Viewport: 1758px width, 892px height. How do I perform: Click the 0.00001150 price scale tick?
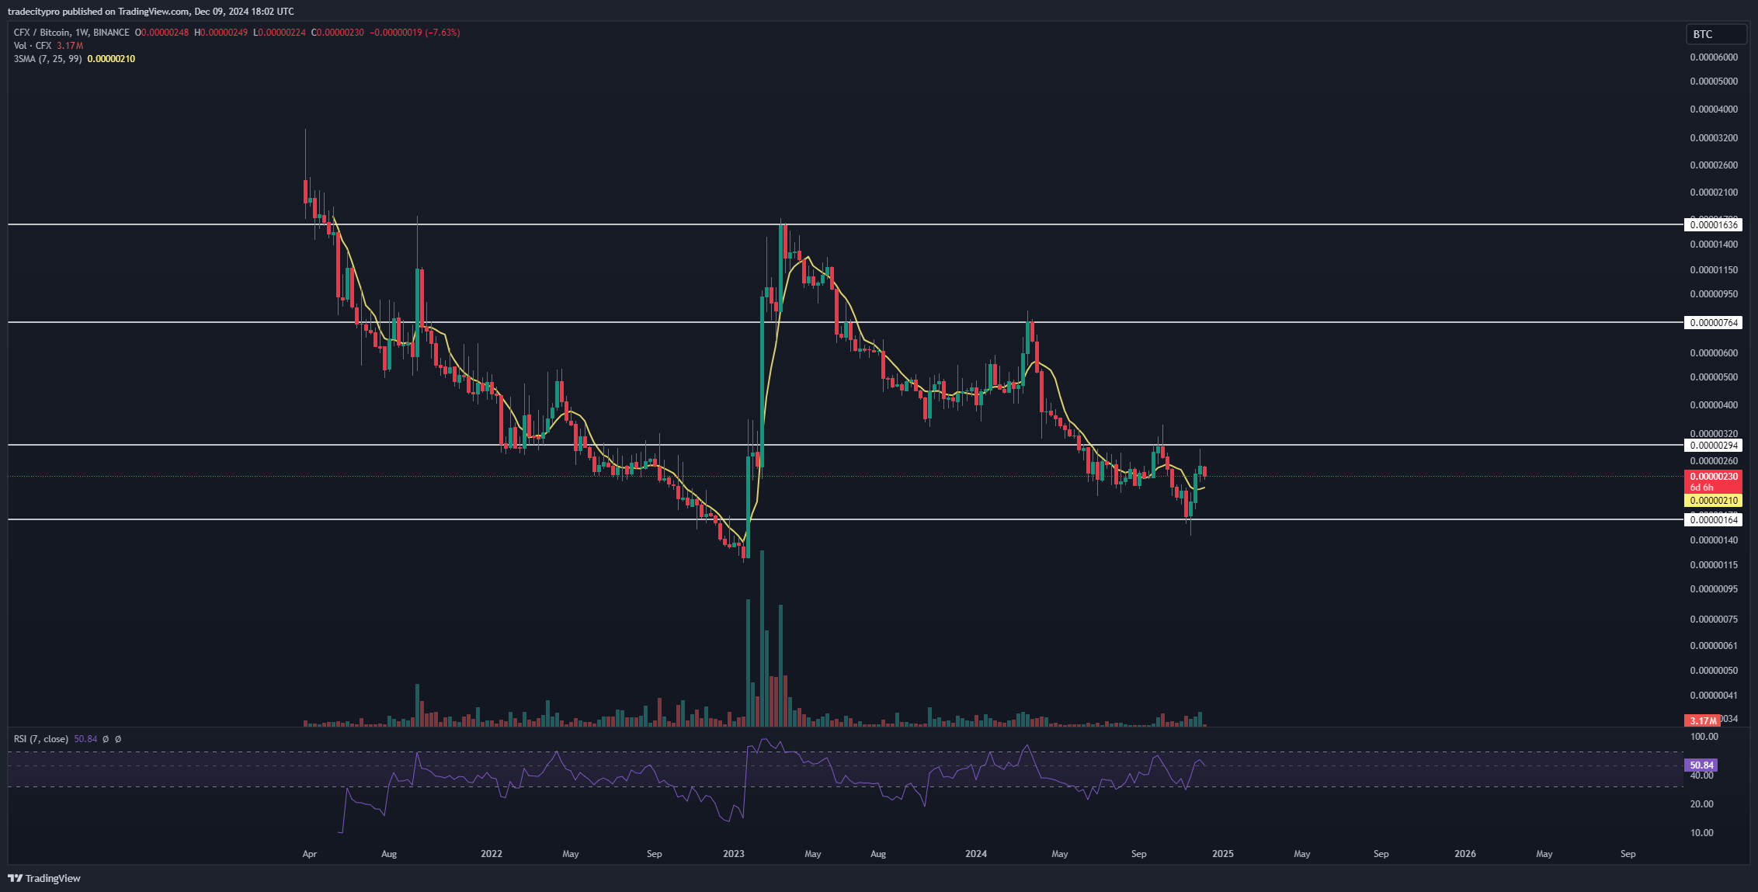(x=1714, y=270)
